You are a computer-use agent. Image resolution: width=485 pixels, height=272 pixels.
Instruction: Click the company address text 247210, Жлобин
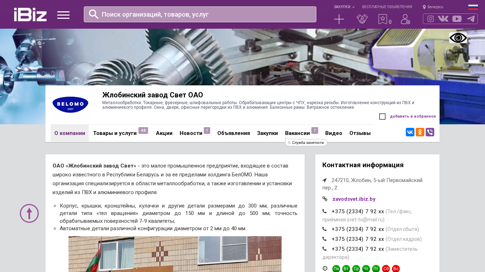pos(372,184)
